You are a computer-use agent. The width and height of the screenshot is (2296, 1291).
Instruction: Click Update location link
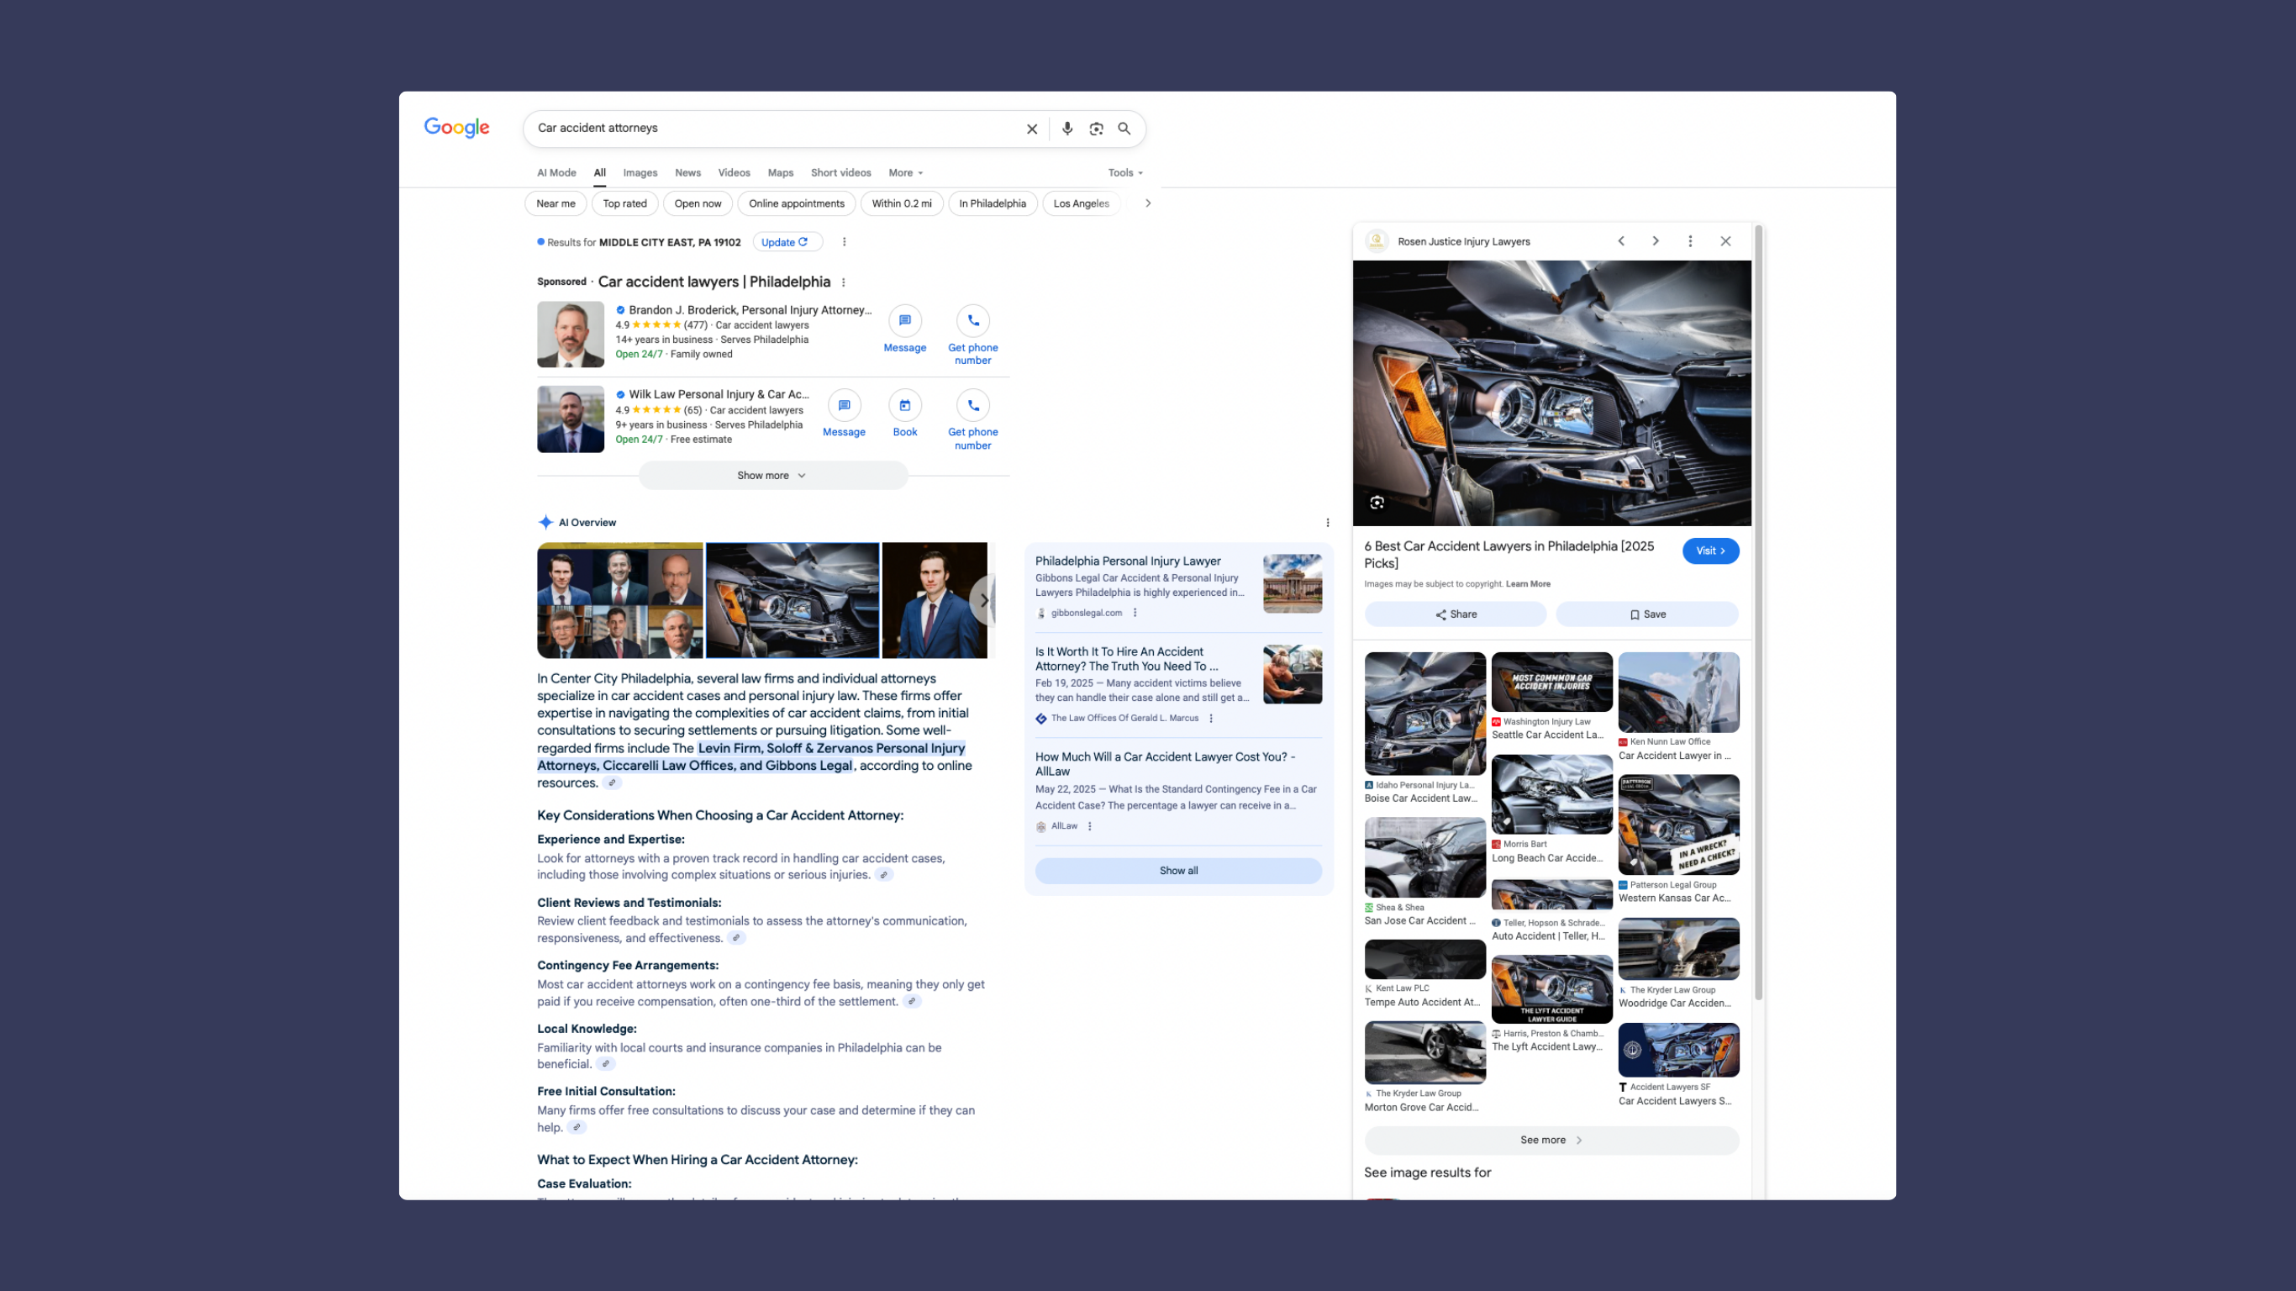pos(785,241)
